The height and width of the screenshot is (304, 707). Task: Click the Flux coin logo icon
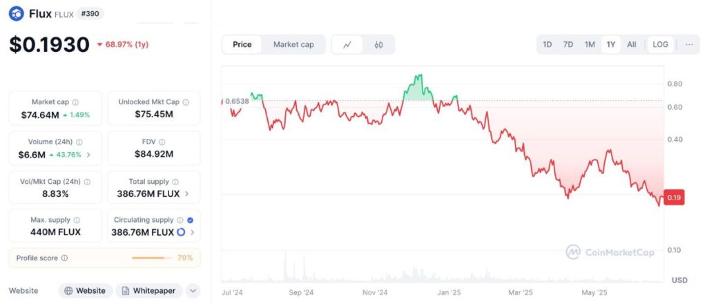(x=17, y=14)
